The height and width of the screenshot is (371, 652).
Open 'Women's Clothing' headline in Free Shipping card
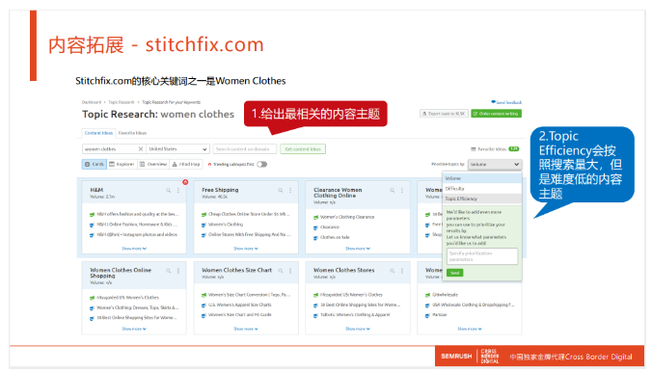[226, 225]
